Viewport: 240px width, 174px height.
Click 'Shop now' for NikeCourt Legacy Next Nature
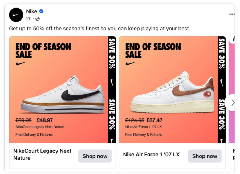95,156
